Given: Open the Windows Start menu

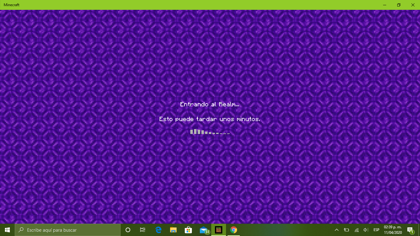Looking at the screenshot, I should pos(7,230).
